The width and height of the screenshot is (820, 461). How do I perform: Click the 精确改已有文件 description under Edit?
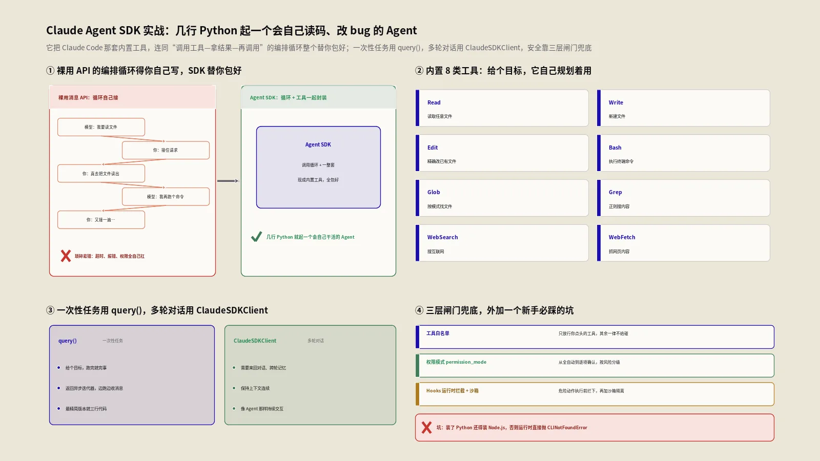[x=442, y=161]
